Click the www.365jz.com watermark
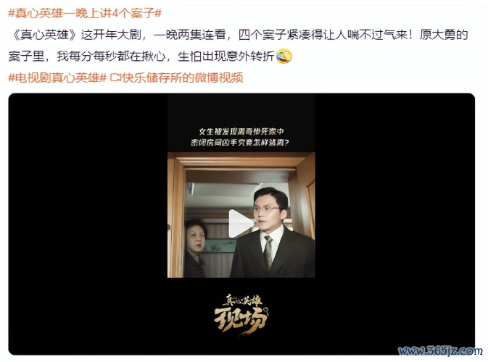This screenshot has width=488, height=362. coord(440,351)
